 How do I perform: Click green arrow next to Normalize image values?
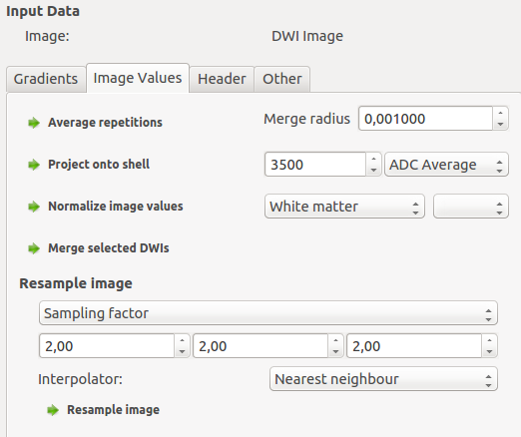click(34, 207)
